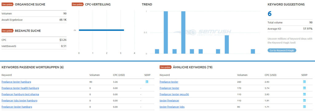Click volume 260 in freelance texter row
The width and height of the screenshot is (315, 111).
tap(239, 82)
